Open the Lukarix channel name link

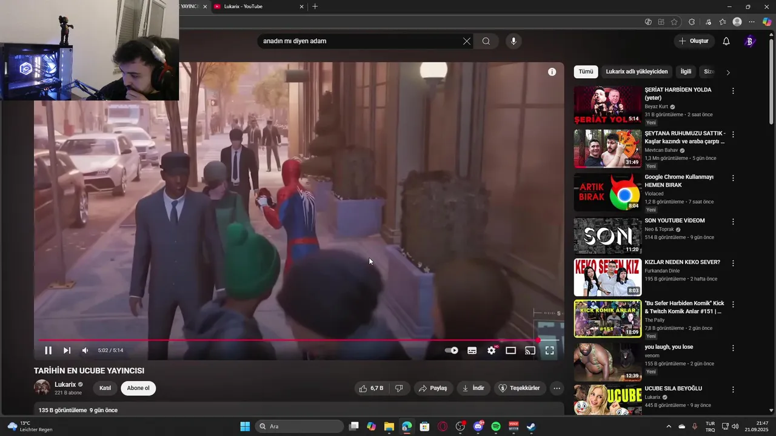coord(65,385)
